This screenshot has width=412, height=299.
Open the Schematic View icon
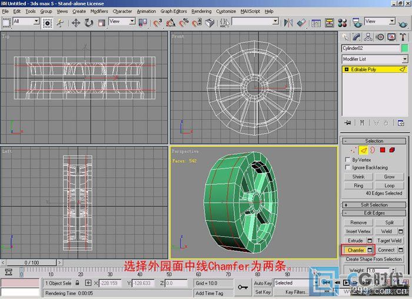(x=329, y=23)
